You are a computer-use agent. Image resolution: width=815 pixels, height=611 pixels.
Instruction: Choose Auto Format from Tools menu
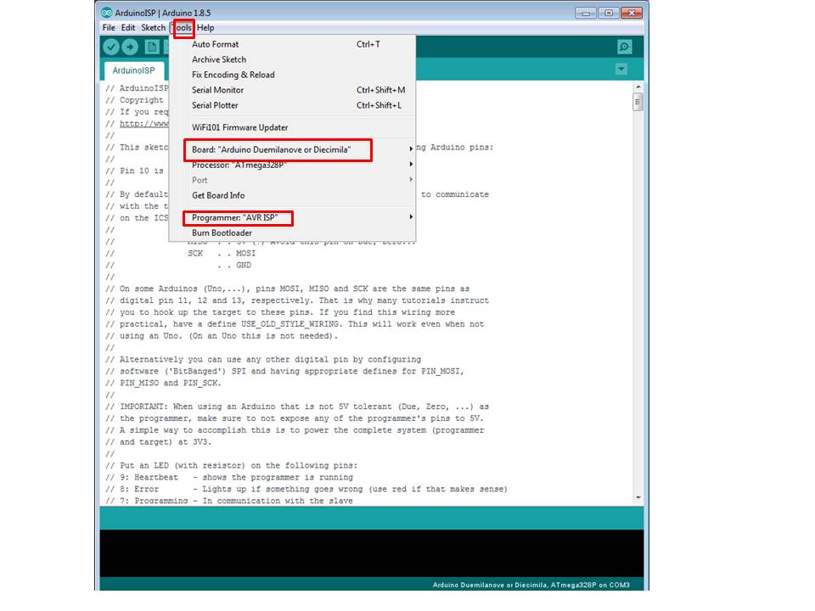(x=293, y=44)
